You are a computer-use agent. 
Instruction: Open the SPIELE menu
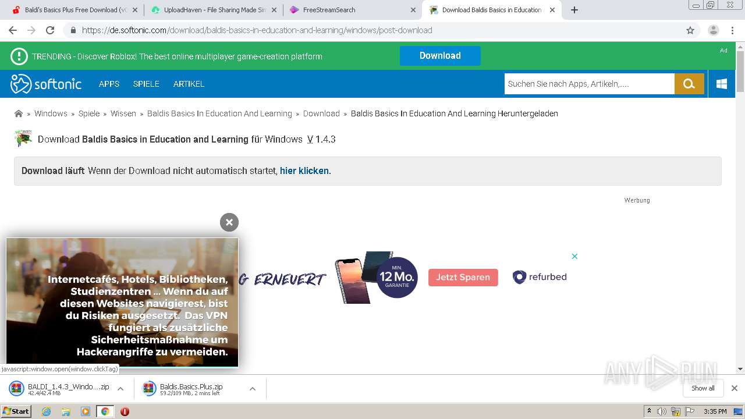pos(146,84)
